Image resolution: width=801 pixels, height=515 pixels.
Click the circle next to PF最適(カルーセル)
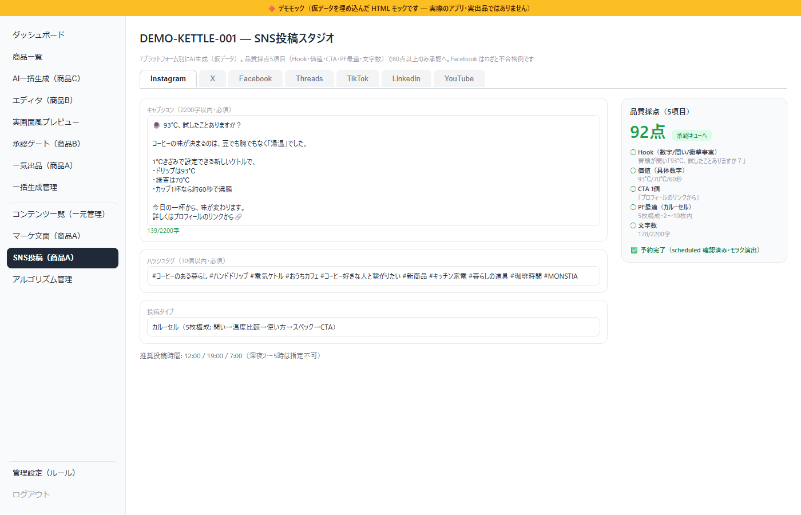[x=633, y=207]
